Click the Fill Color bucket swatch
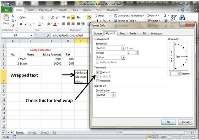This screenshot has height=140, width=199. 48,24
